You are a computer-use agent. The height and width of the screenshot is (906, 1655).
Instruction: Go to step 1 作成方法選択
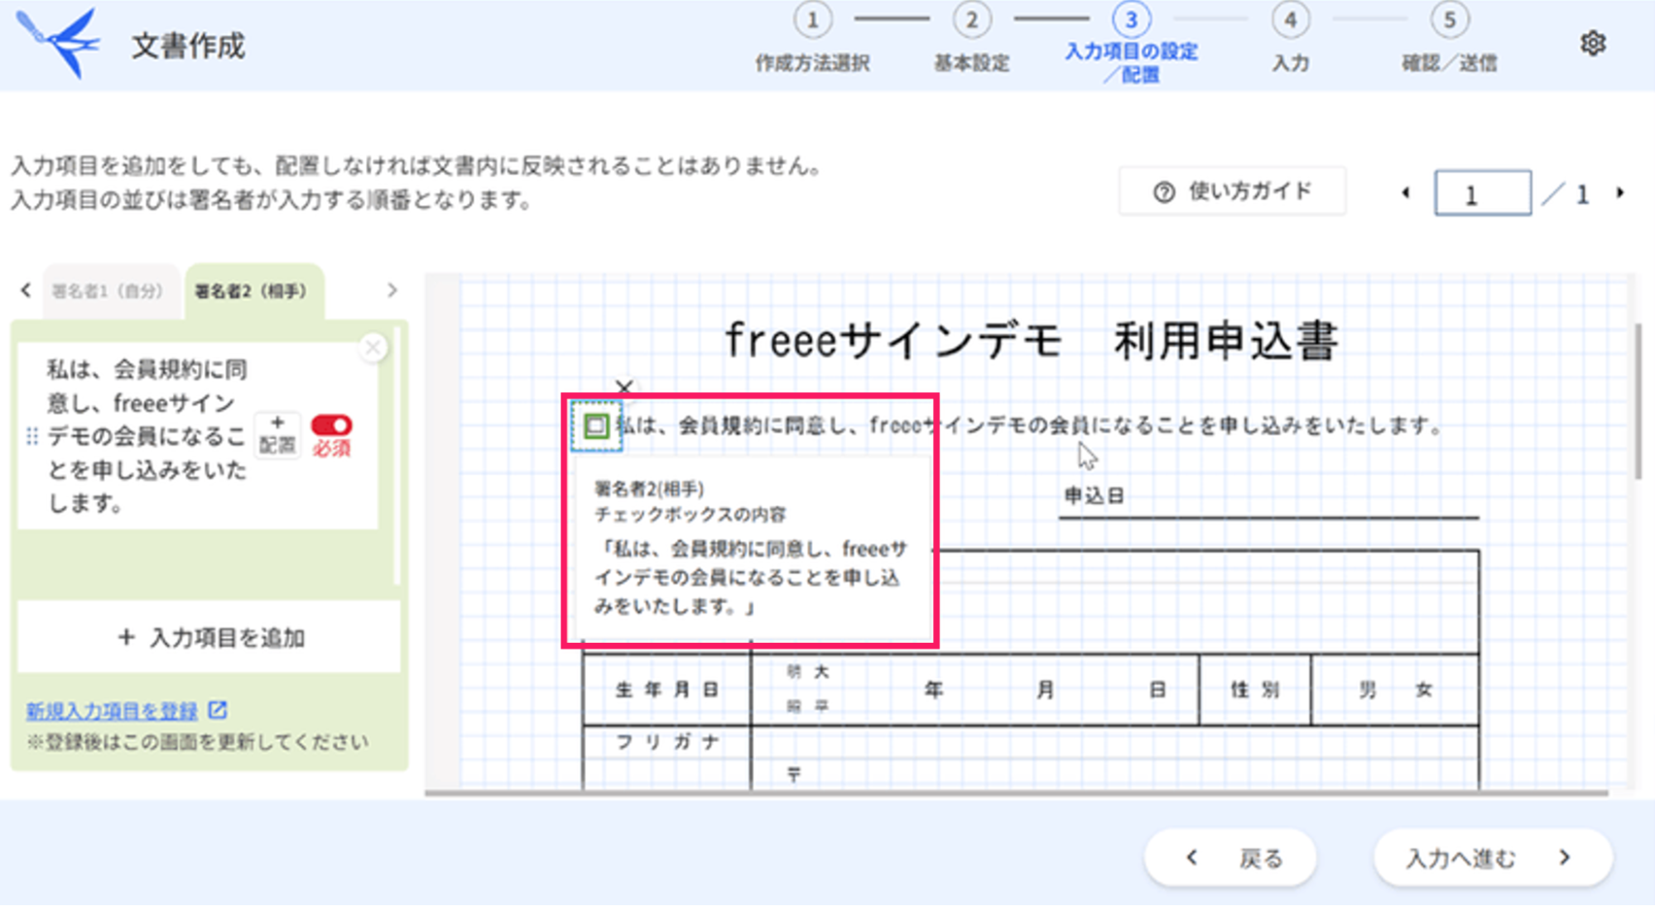812,37
